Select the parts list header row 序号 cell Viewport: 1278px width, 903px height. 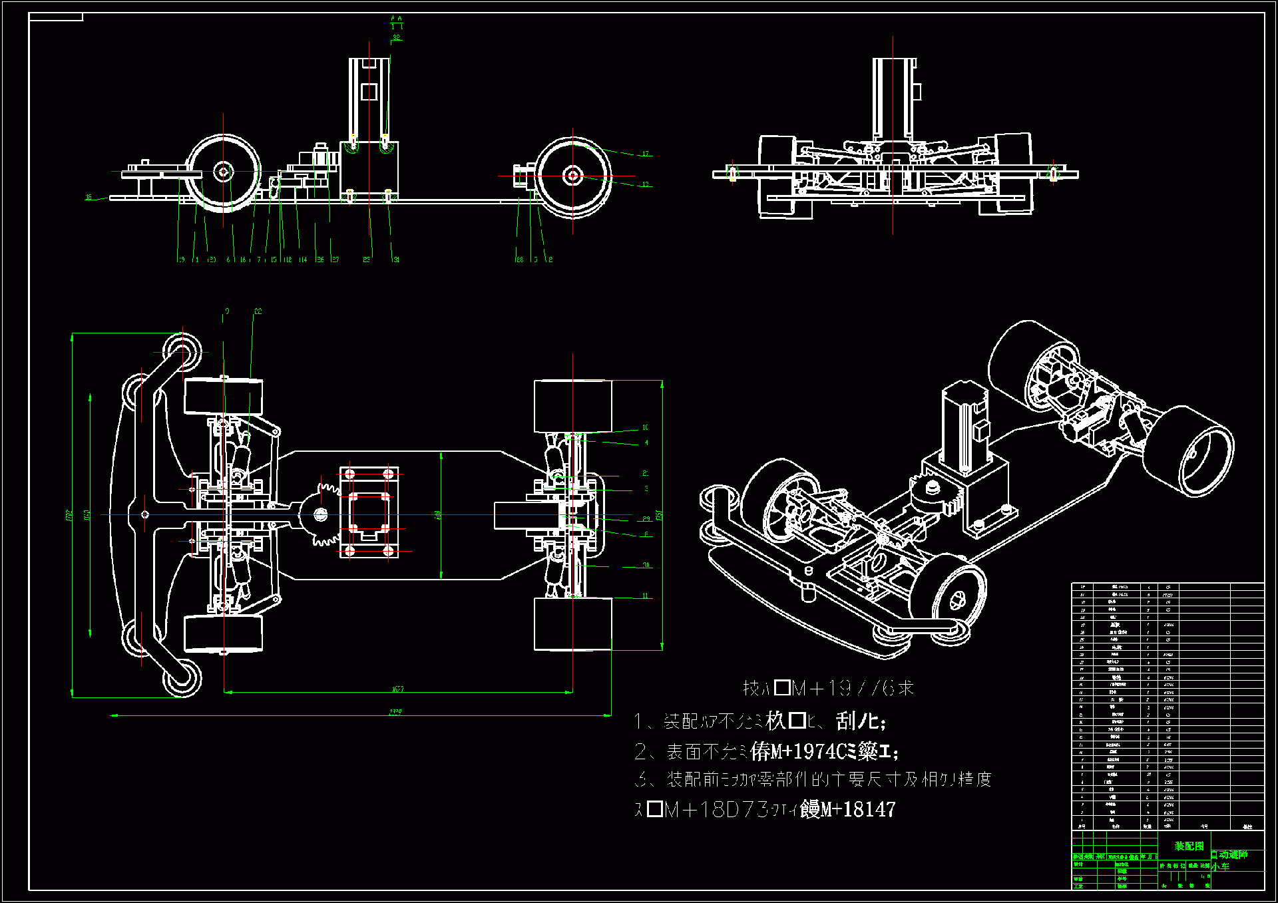(x=1082, y=826)
